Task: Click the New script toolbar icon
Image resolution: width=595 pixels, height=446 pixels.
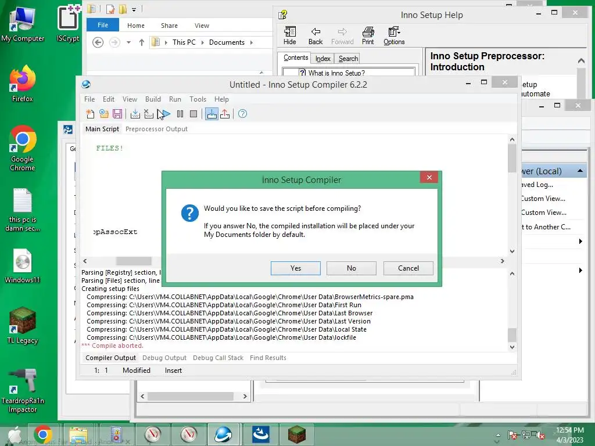Action: 90,114
